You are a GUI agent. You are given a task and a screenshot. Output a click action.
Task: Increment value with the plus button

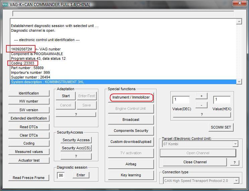pos(201,96)
